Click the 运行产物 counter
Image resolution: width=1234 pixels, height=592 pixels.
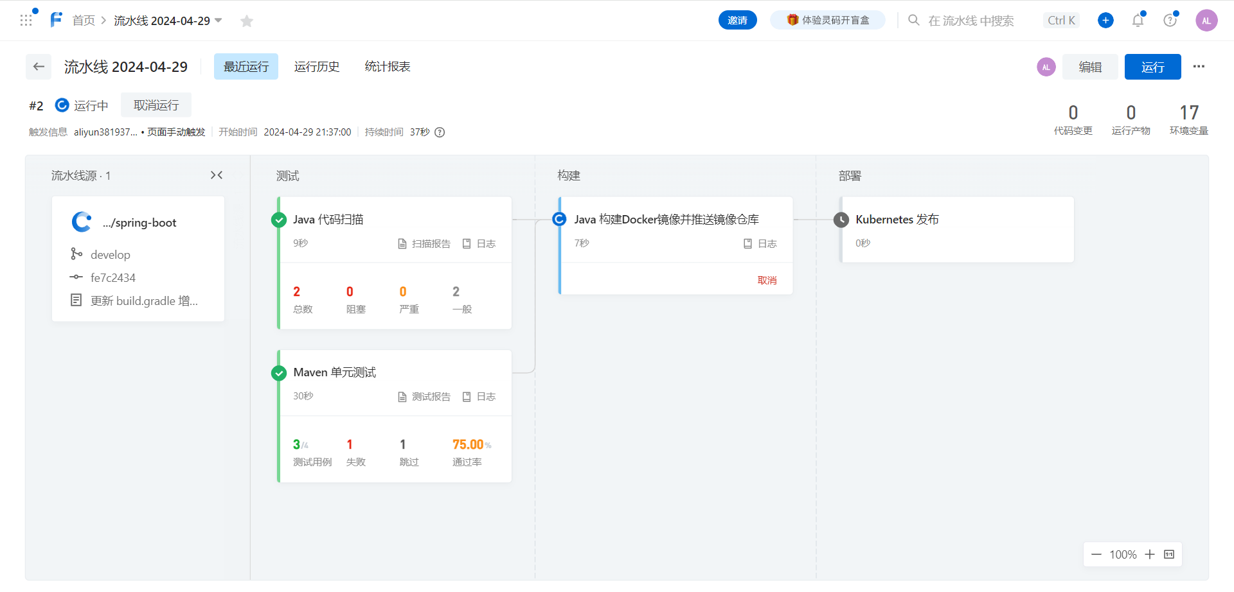(x=1131, y=120)
